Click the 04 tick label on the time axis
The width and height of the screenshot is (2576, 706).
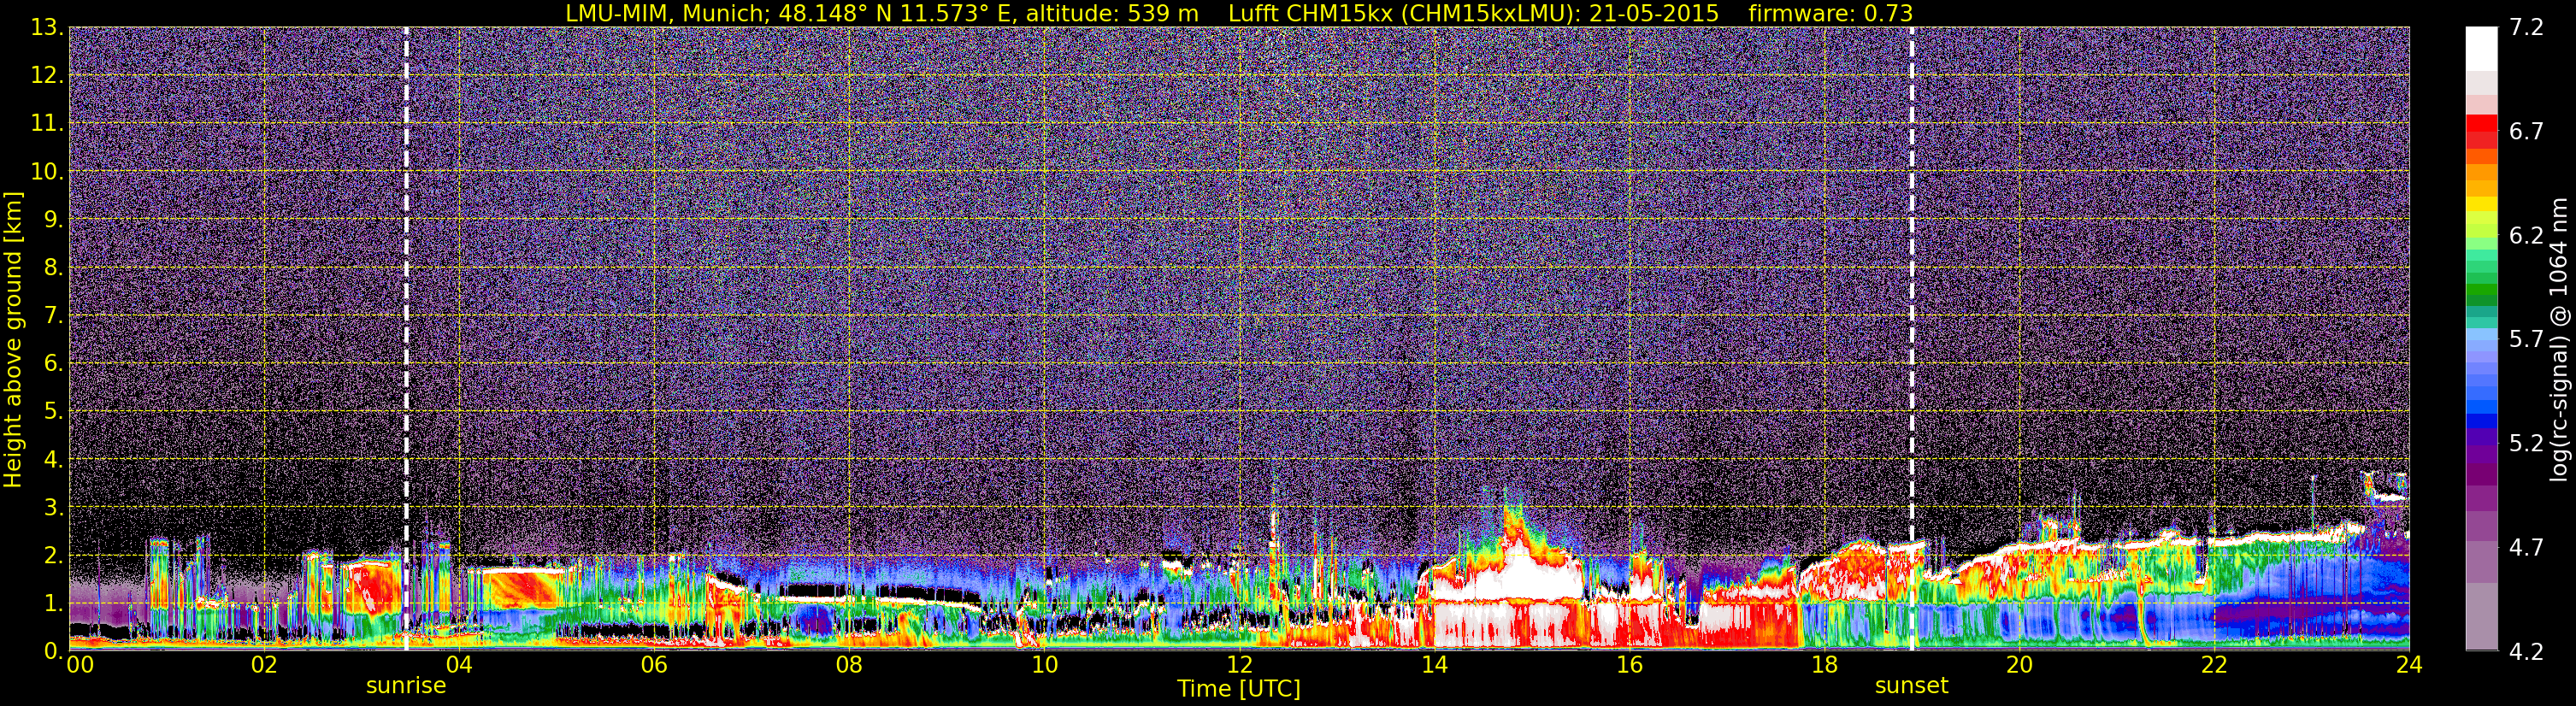[x=458, y=665]
